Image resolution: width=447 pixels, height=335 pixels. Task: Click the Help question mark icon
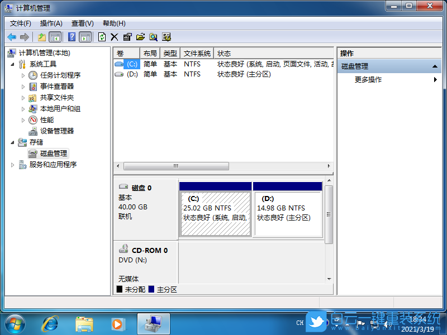72,37
